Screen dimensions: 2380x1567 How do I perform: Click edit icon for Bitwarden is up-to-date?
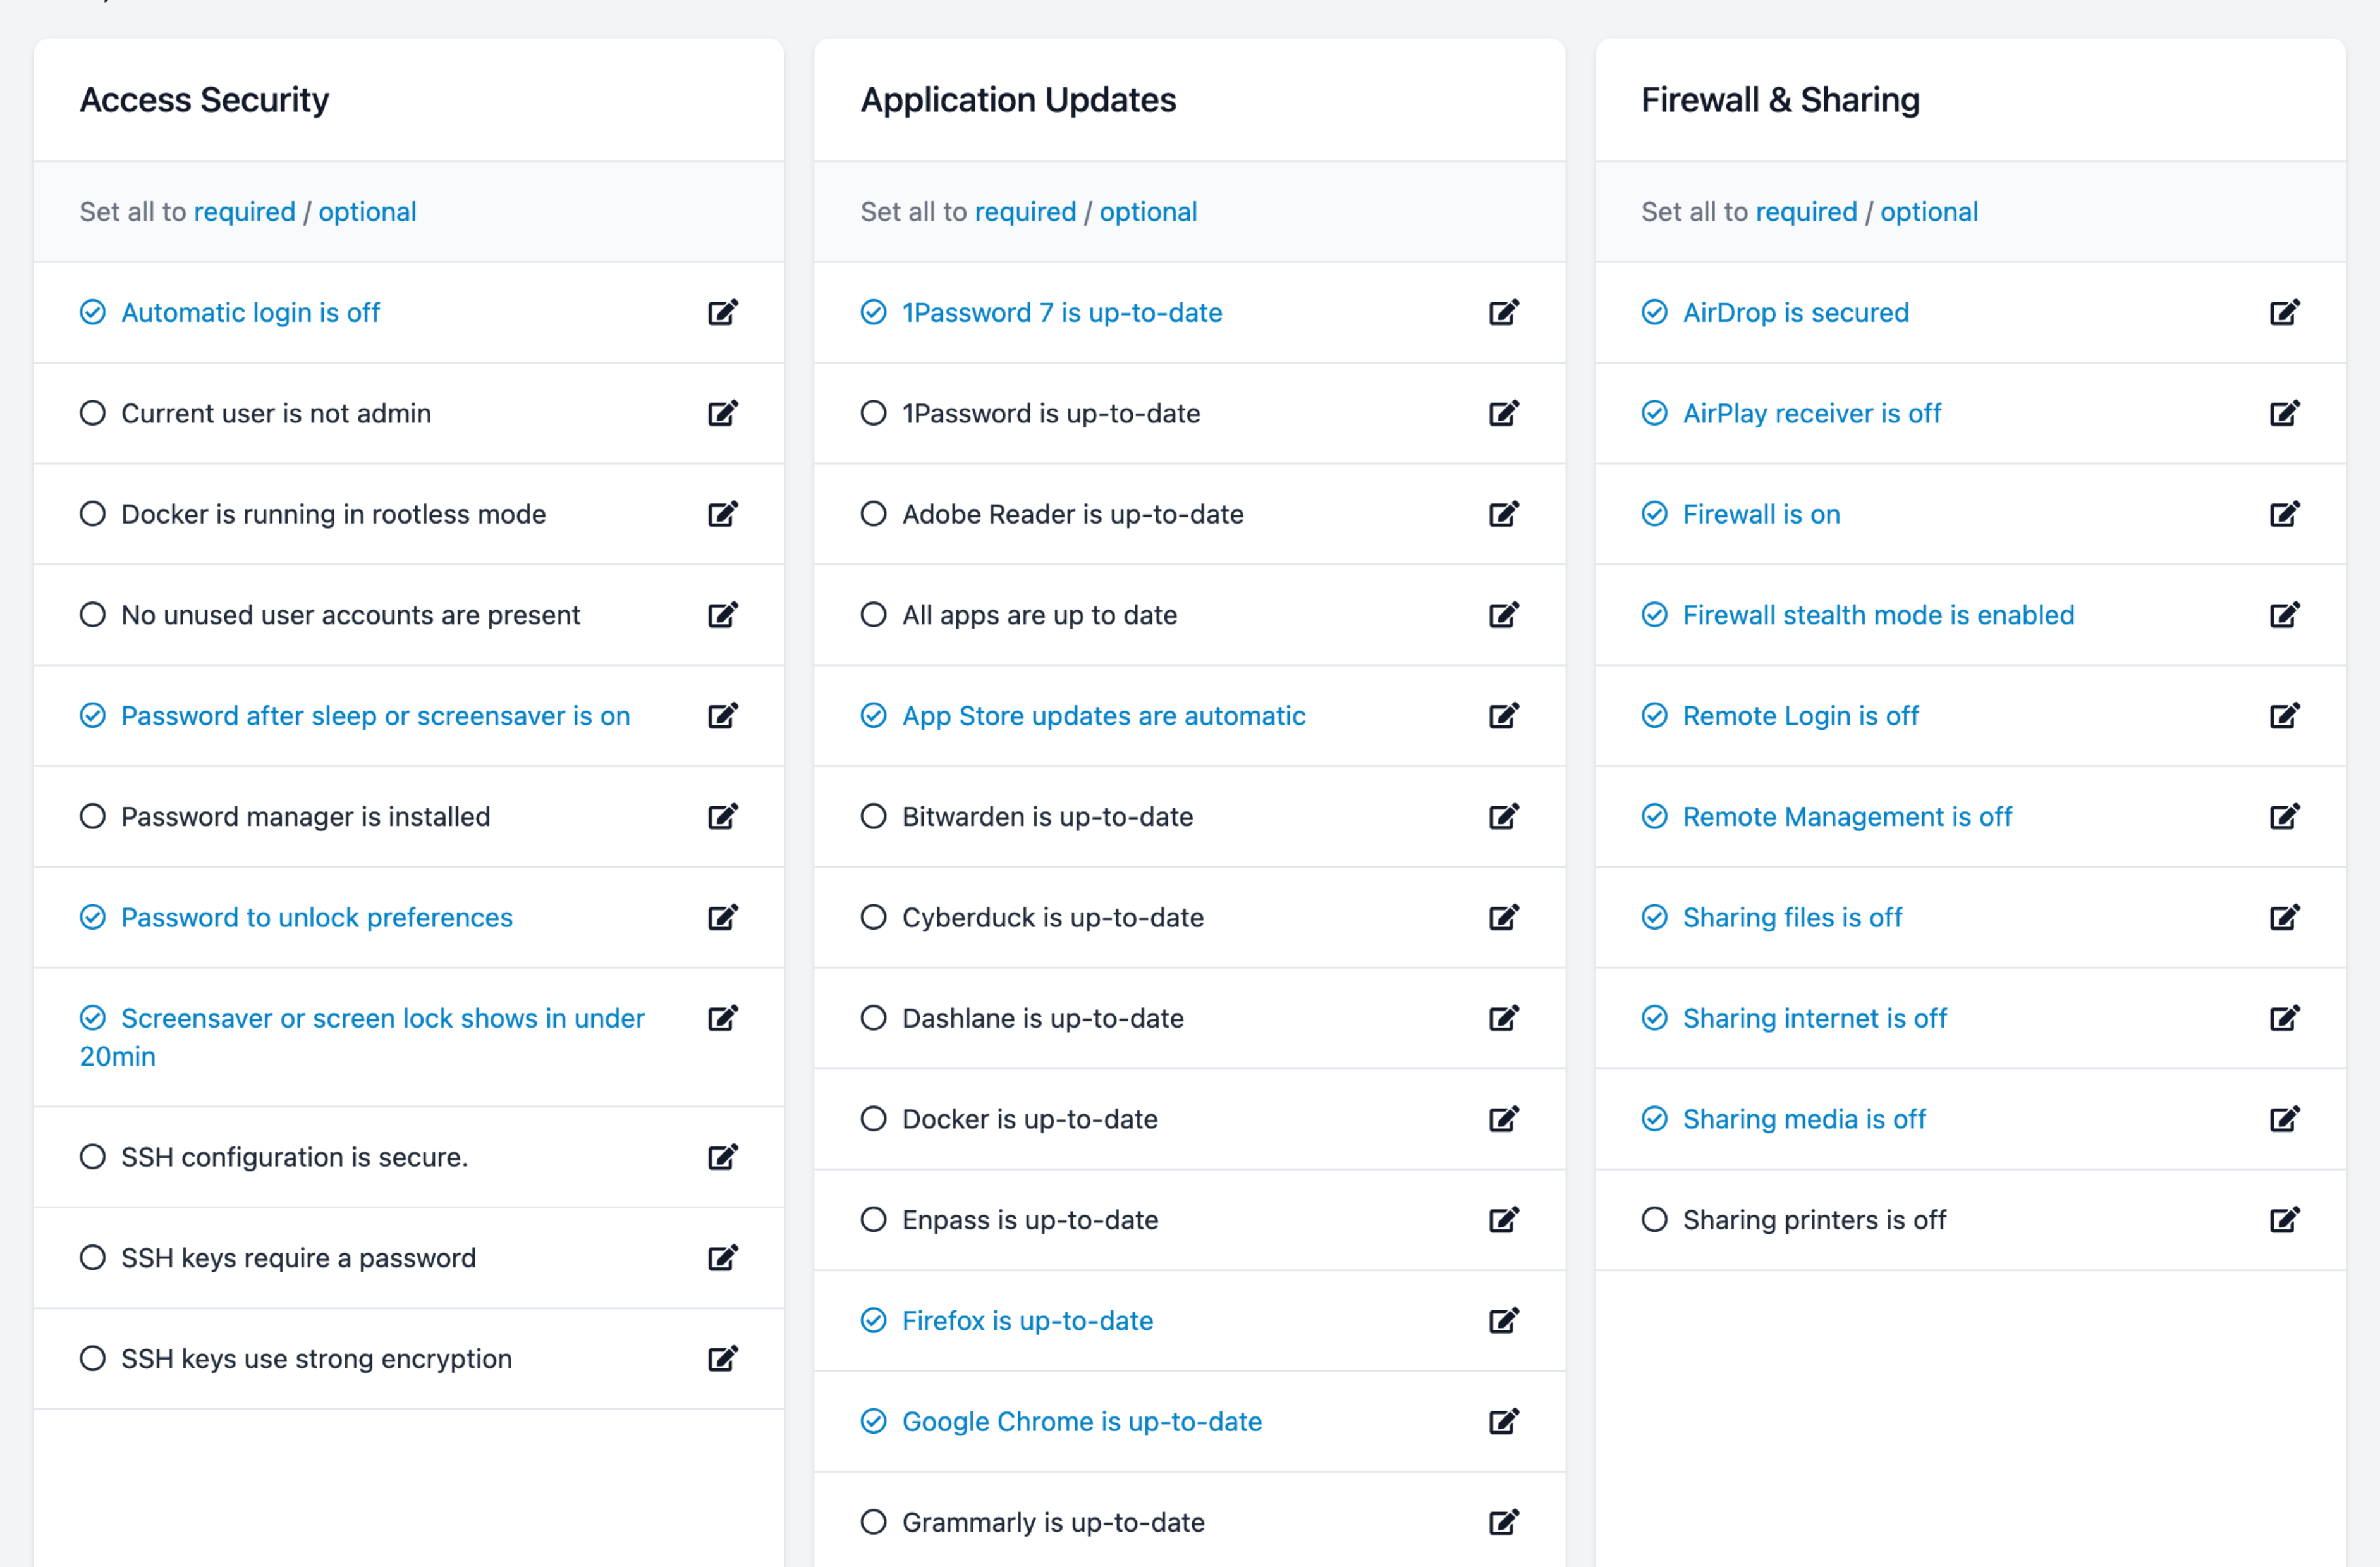pos(1503,818)
